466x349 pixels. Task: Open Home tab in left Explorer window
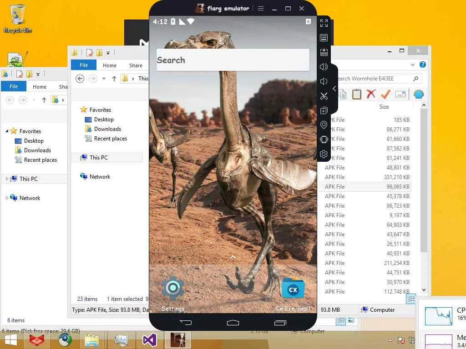(40, 87)
